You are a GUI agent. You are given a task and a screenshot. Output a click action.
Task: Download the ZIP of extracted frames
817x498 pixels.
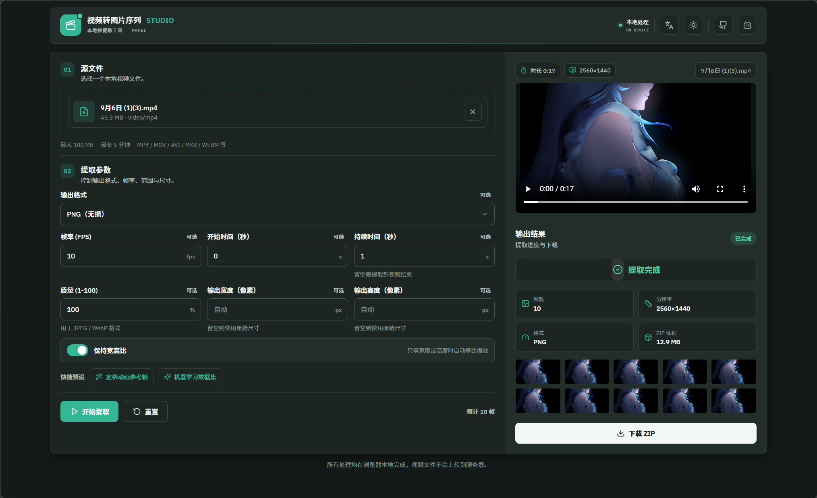[x=636, y=433]
